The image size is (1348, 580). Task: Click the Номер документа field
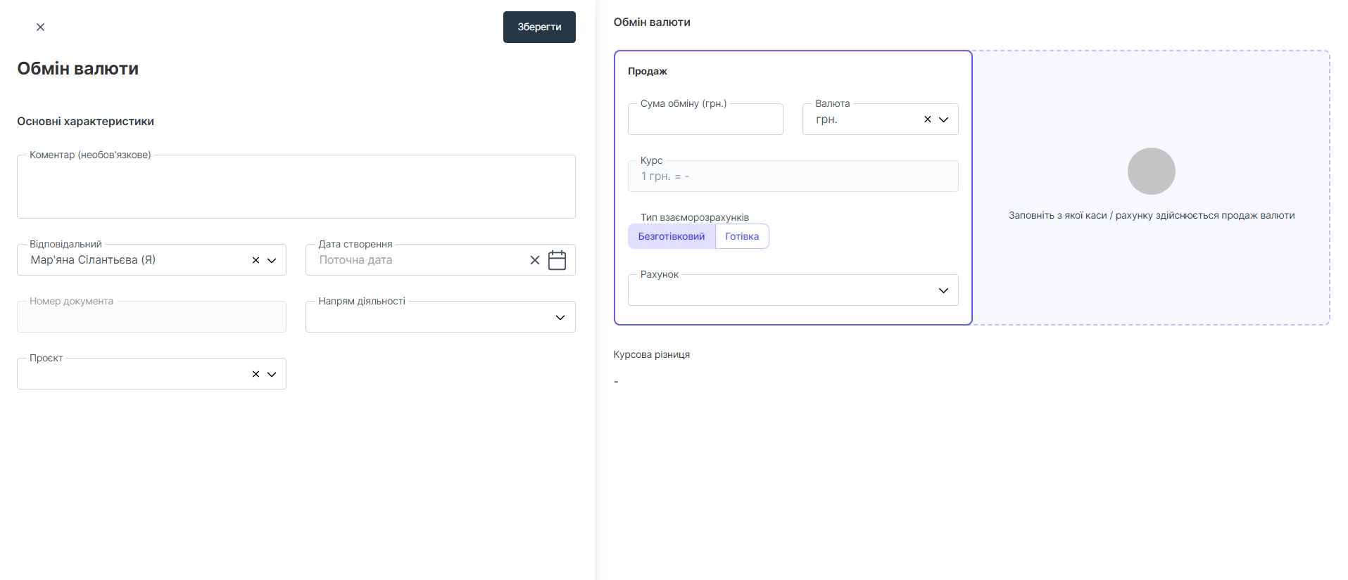[x=151, y=317]
